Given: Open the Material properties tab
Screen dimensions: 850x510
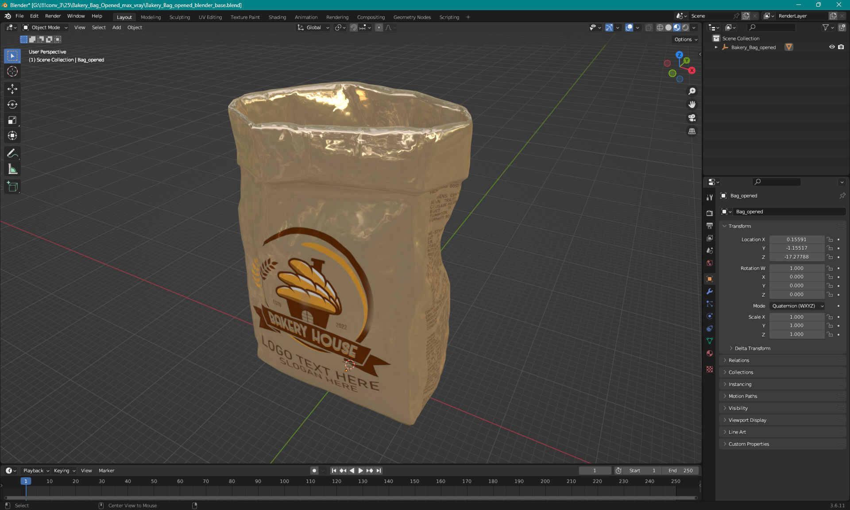Looking at the screenshot, I should pyautogui.click(x=710, y=353).
